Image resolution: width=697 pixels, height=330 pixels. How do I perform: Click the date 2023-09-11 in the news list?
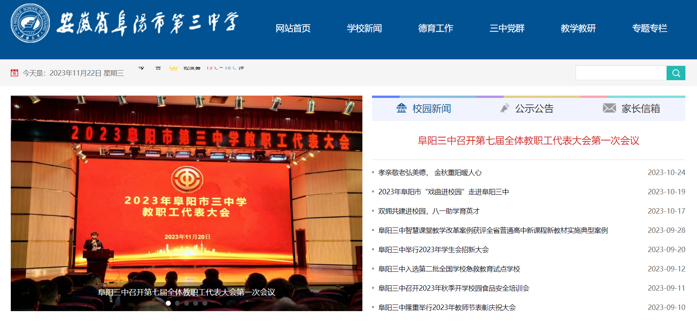click(x=667, y=288)
